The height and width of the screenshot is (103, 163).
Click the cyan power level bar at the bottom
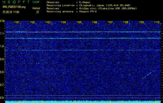83,102
